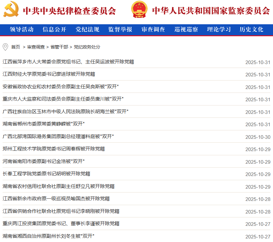
Task: Select 党纪法规 in the navigation bar
Action: (x=87, y=29)
